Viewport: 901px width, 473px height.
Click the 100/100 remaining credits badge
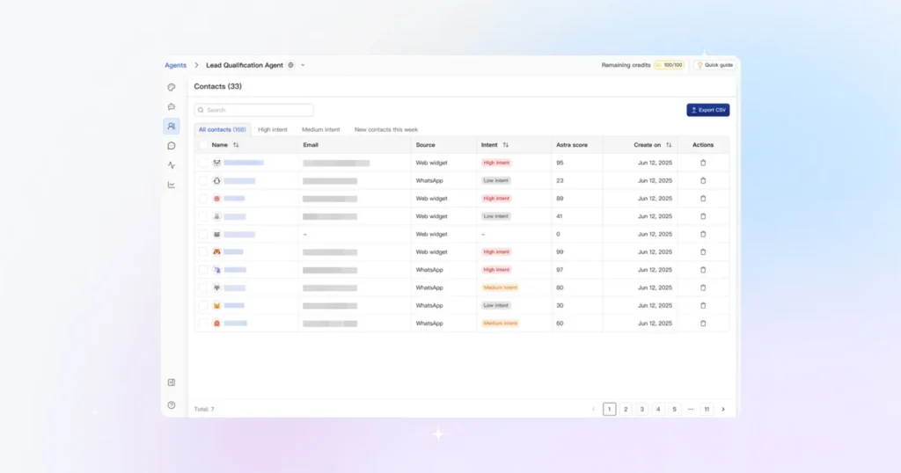pyautogui.click(x=670, y=65)
